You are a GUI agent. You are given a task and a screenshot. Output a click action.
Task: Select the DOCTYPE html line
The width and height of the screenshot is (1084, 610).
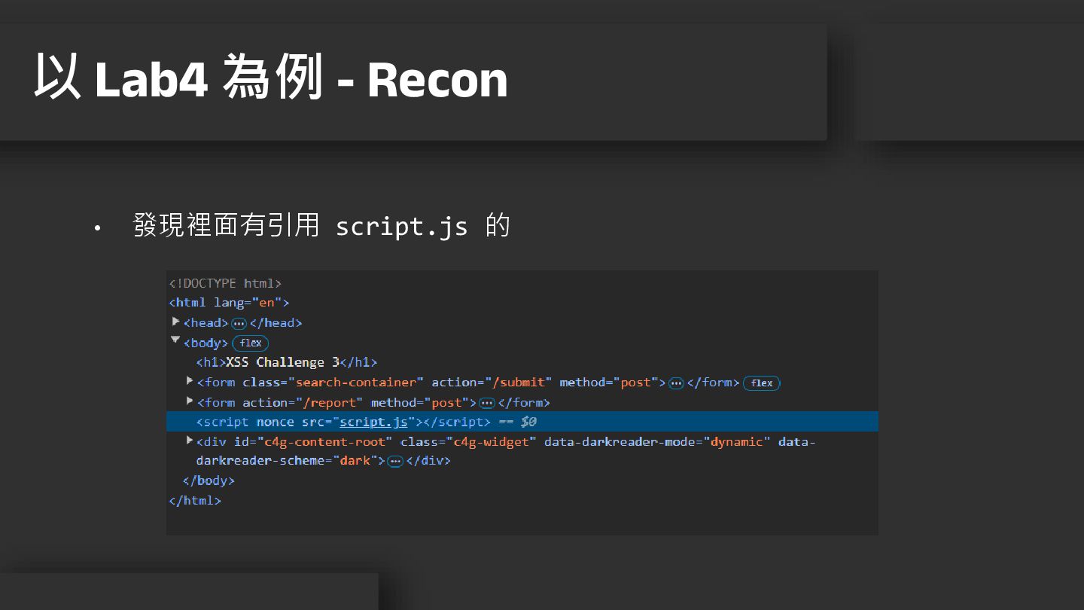pos(225,283)
